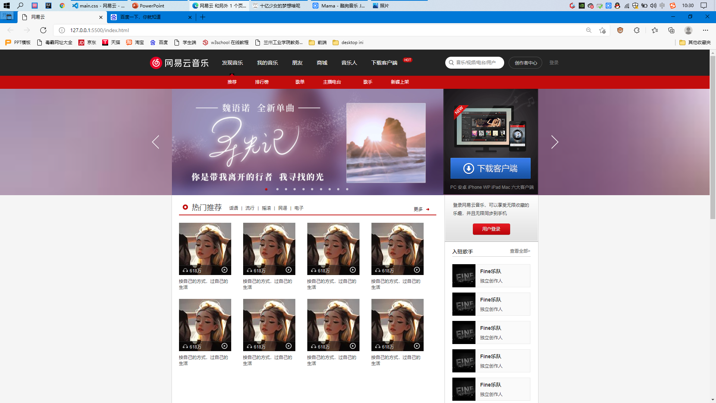Select the last carousel indicator dot
This screenshot has height=403, width=716.
tap(347, 189)
